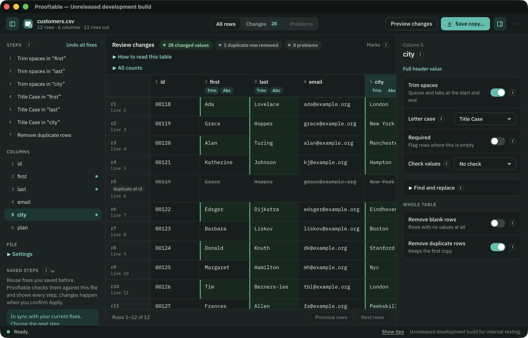The width and height of the screenshot is (528, 338).
Task: Switch to the Problems tab
Action: point(301,24)
